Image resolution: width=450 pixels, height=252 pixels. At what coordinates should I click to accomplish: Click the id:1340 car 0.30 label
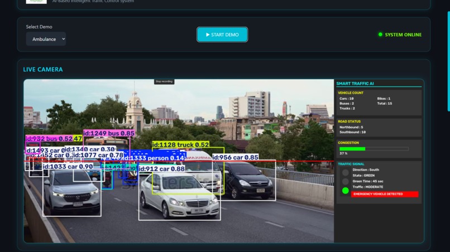pyautogui.click(x=90, y=149)
